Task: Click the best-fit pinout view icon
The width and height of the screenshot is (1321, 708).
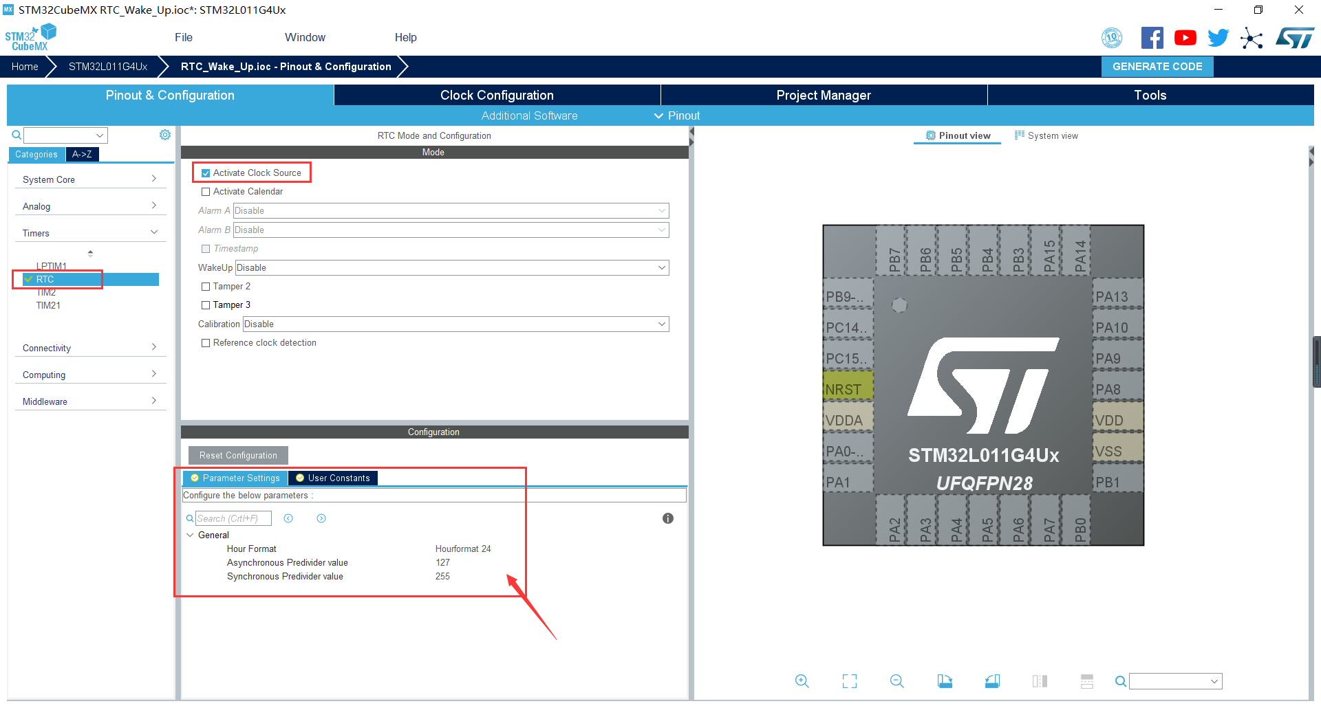Action: [x=849, y=681]
